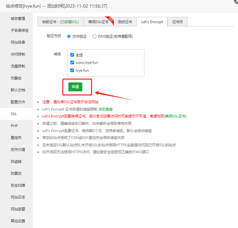Screen dimensions: 238x228
Task: Open the 点击查看 link
Action: click(x=105, y=109)
